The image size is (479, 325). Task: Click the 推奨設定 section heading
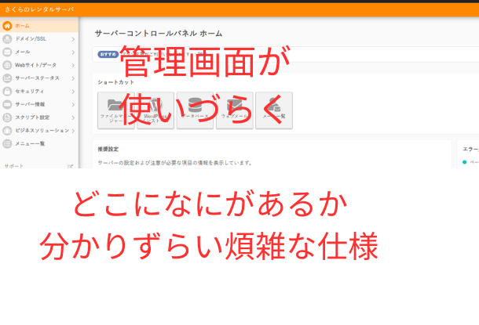(108, 150)
